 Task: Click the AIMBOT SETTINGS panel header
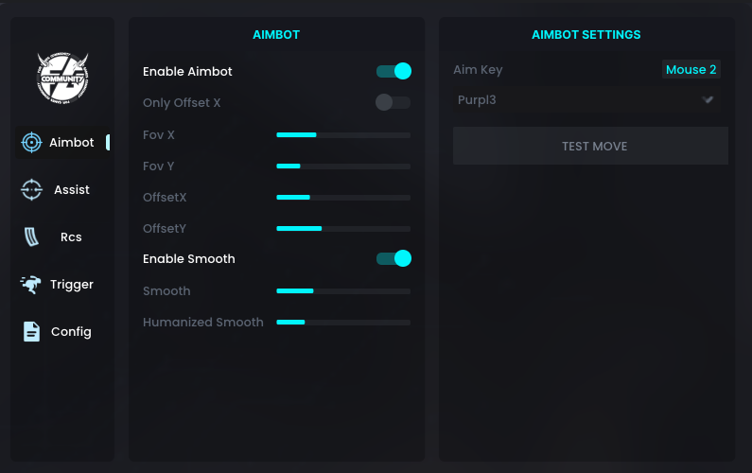586,35
